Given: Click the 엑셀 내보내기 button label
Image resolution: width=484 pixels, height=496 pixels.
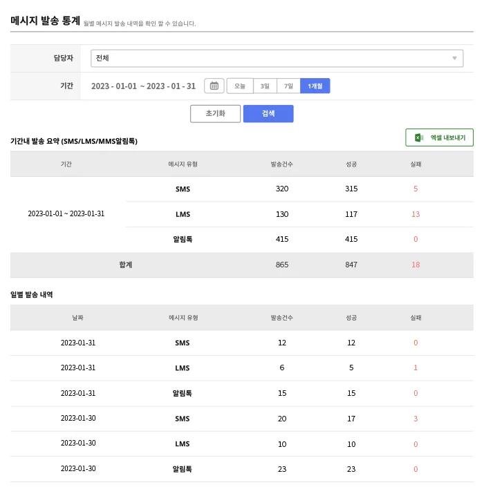Looking at the screenshot, I should pos(447,137).
